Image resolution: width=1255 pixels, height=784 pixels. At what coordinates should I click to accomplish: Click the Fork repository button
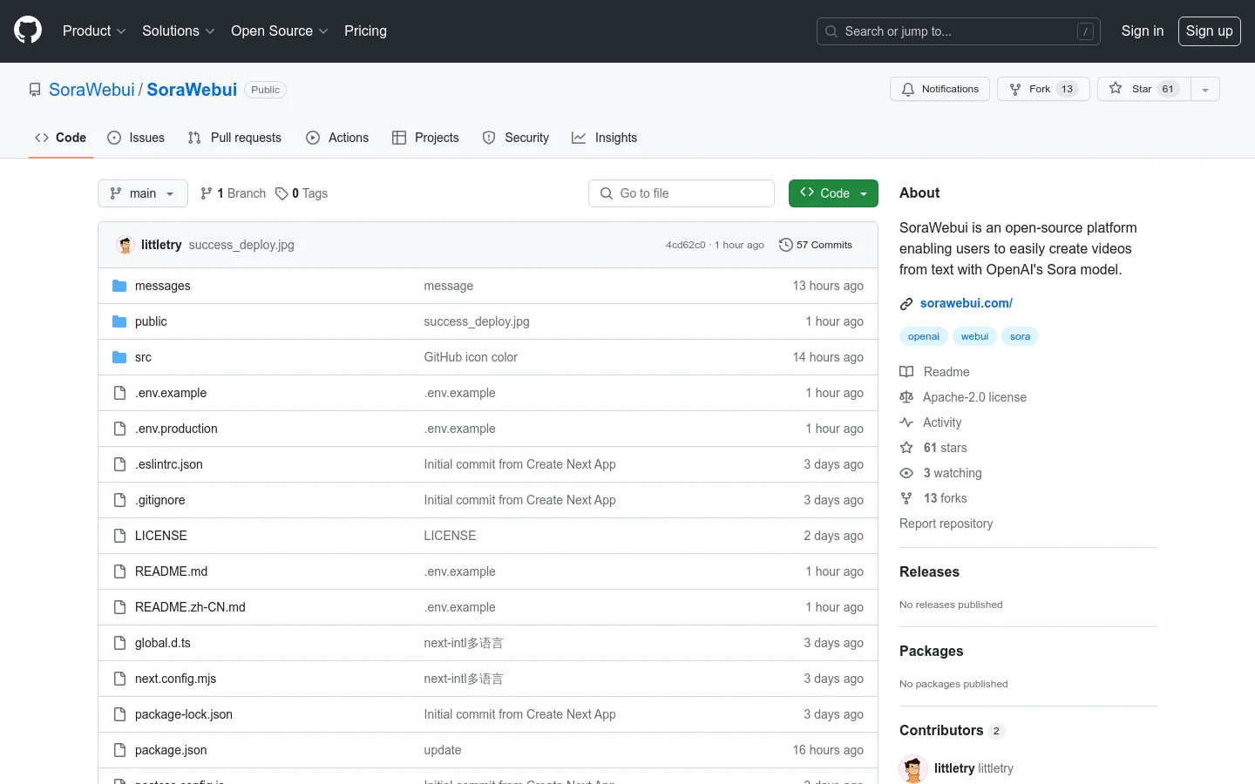tap(1042, 89)
